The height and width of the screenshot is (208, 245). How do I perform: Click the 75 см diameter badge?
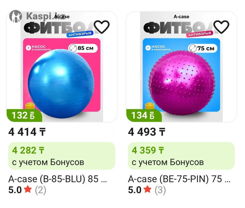pyautogui.click(x=203, y=48)
